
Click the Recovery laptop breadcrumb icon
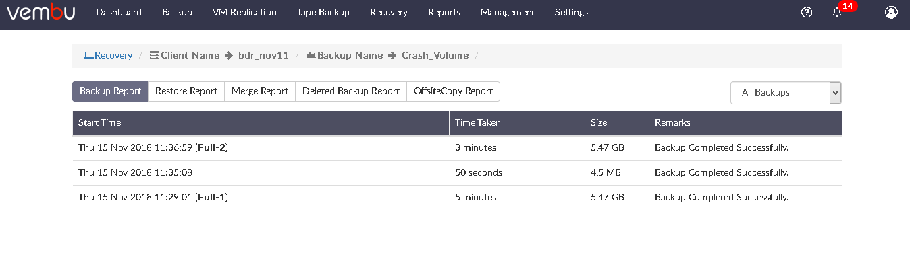pos(88,56)
